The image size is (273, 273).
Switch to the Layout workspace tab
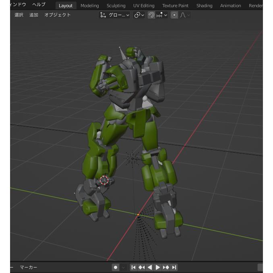coord(66,6)
